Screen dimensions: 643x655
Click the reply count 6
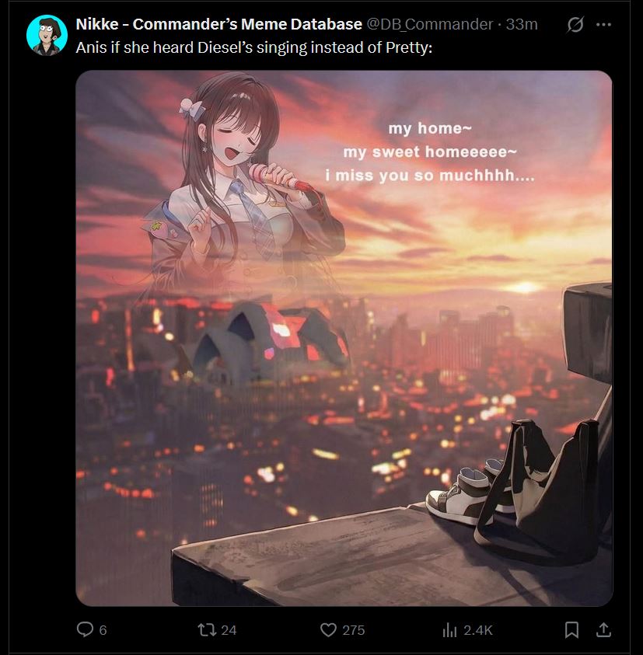click(103, 630)
